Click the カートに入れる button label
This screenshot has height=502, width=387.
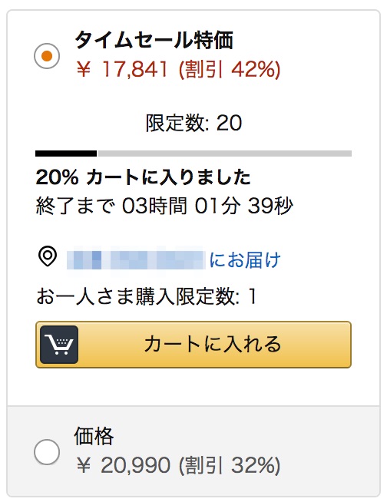pos(213,344)
